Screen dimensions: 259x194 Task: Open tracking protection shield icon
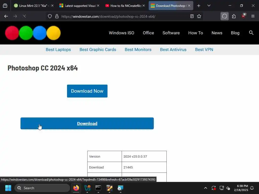point(50,16)
